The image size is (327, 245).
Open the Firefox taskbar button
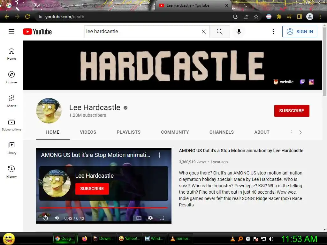[84, 239]
